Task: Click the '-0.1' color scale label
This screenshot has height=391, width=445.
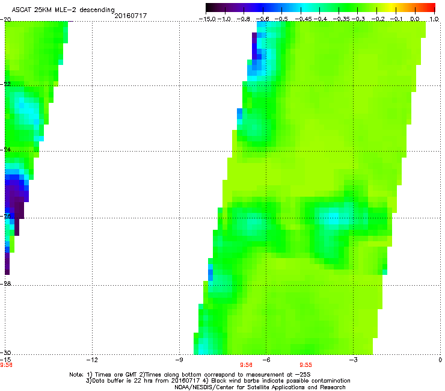Action: [x=396, y=19]
